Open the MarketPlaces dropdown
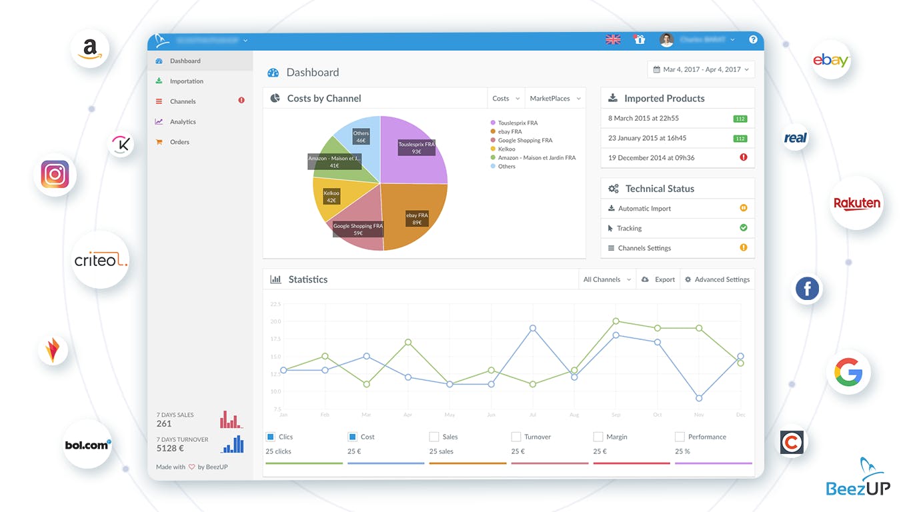This screenshot has width=911, height=512. tap(556, 98)
